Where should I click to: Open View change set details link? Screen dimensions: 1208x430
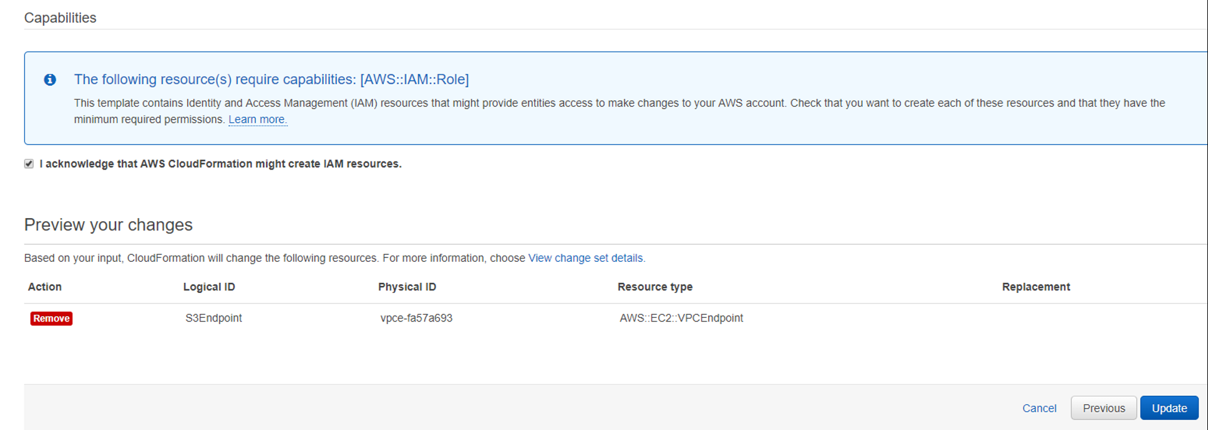click(x=587, y=258)
